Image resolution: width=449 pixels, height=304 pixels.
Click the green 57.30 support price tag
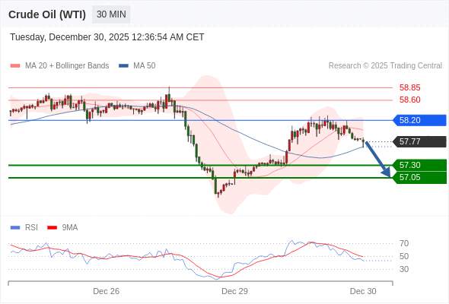419,165
